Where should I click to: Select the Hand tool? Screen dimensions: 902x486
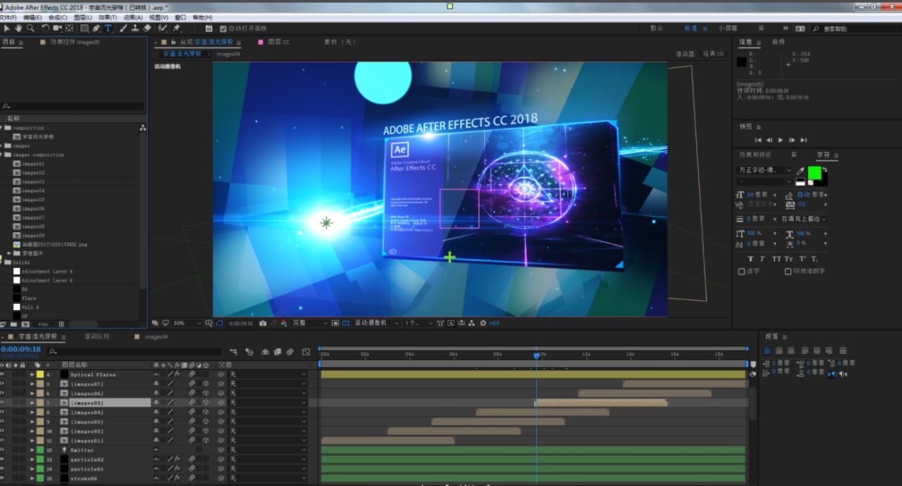point(18,29)
